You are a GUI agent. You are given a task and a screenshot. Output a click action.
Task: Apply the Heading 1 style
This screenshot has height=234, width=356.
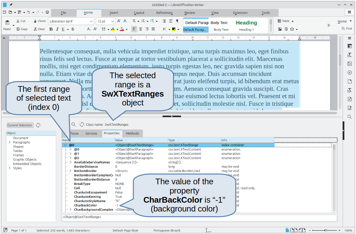[x=247, y=25]
